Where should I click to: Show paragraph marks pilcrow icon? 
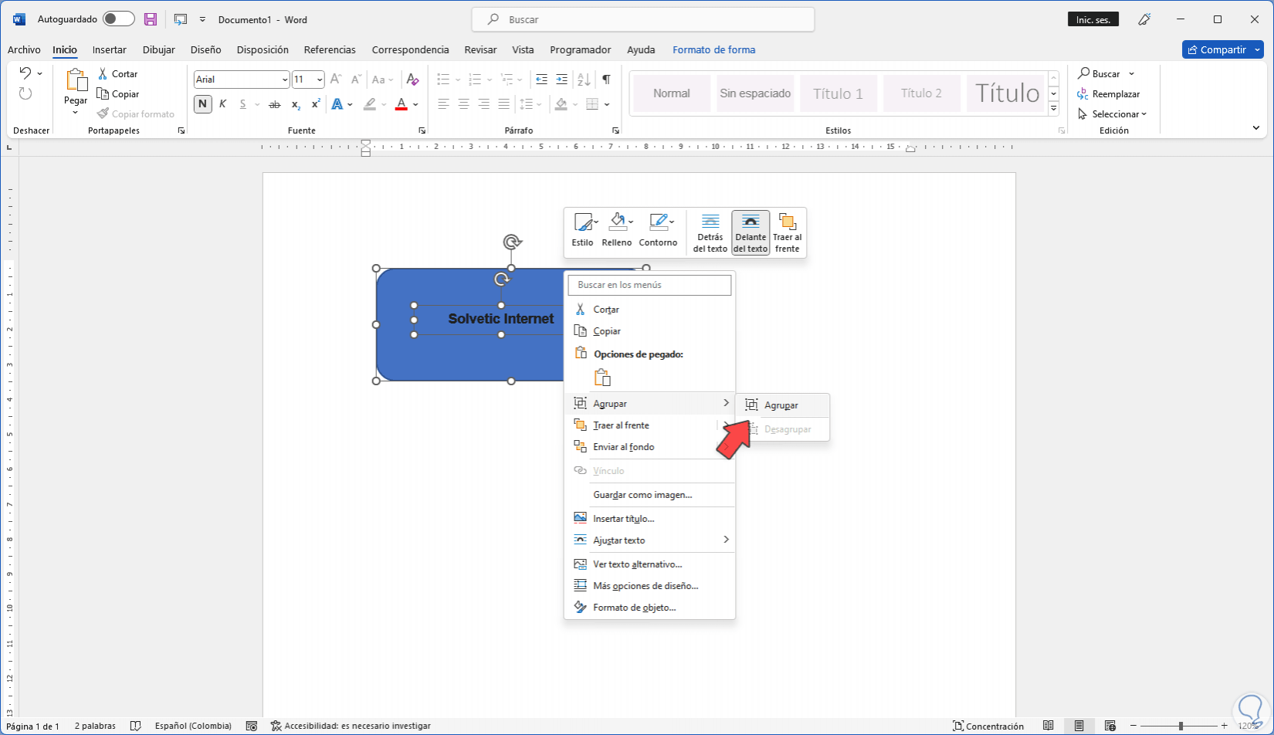click(x=606, y=80)
